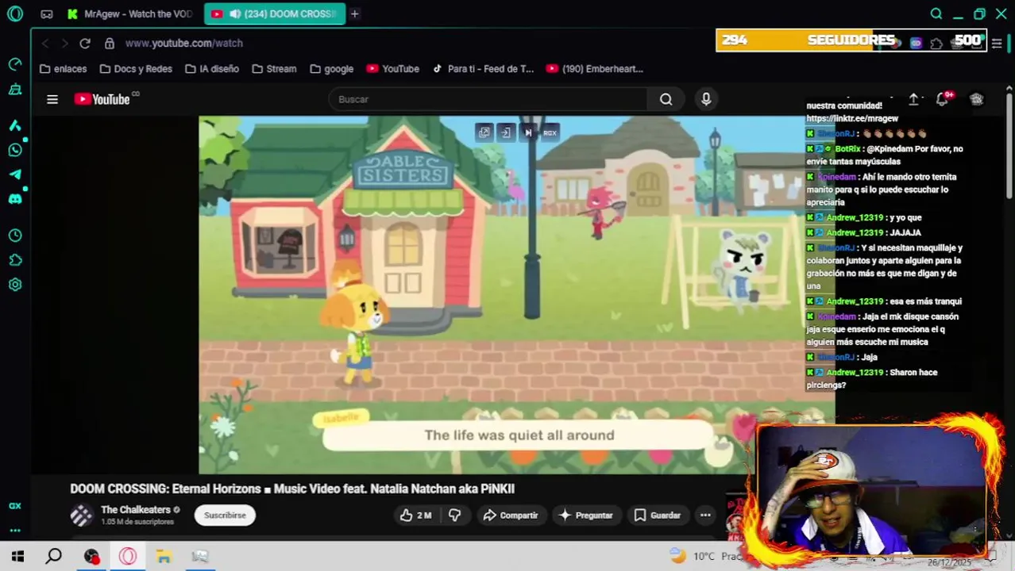Mute the DOOM CROSSING tab audio
The image size is (1015, 571).
235,14
